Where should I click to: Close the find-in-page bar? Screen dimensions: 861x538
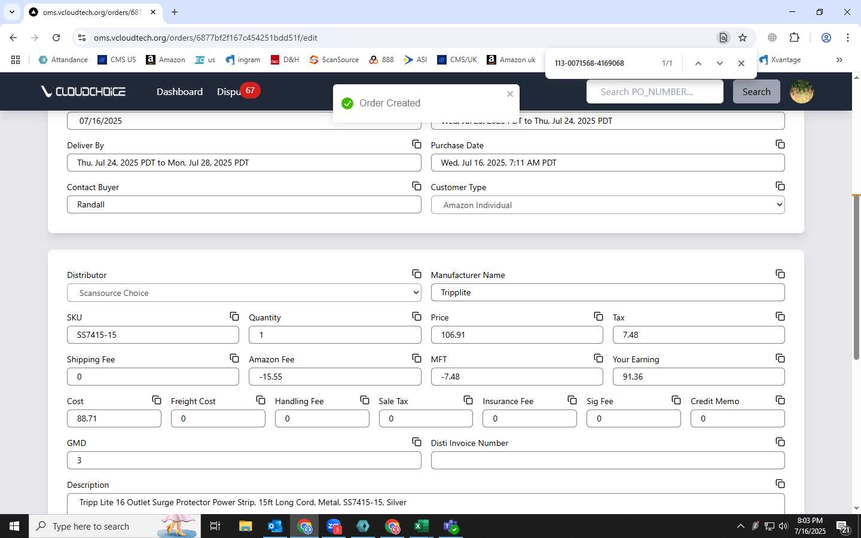(x=741, y=63)
